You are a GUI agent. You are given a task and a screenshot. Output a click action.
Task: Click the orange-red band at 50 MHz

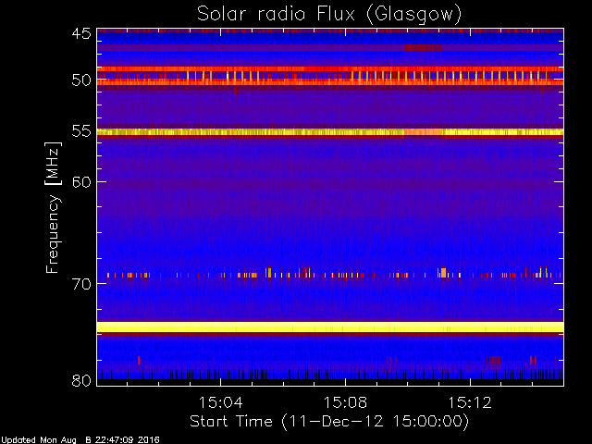(330, 81)
